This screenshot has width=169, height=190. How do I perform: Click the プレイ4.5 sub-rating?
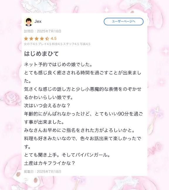click(x=45, y=44)
